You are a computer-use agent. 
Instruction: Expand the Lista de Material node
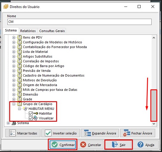[14, 52]
